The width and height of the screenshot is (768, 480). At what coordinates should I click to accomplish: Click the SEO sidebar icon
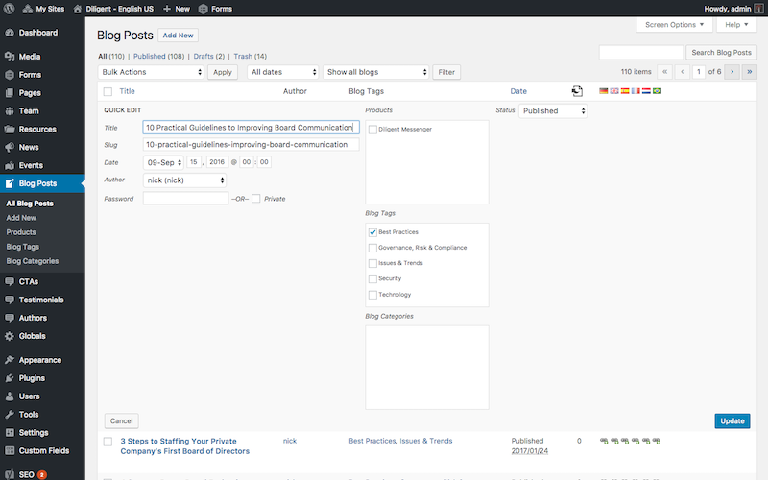click(10, 474)
